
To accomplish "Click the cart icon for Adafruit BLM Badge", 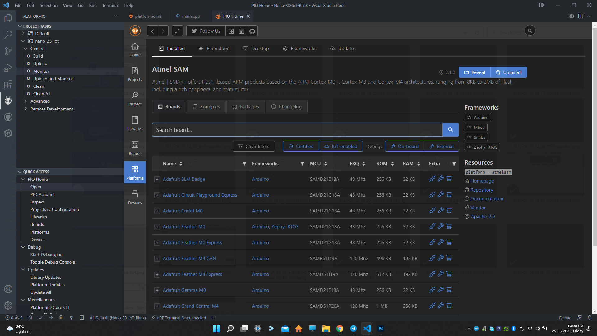I will [449, 179].
